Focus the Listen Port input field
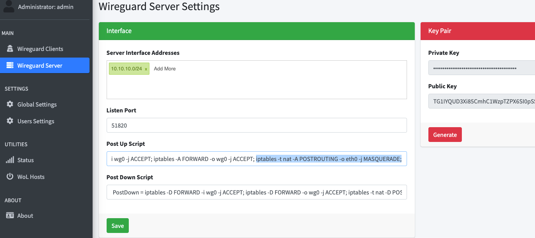Image resolution: width=535 pixels, height=238 pixels. pyautogui.click(x=256, y=126)
